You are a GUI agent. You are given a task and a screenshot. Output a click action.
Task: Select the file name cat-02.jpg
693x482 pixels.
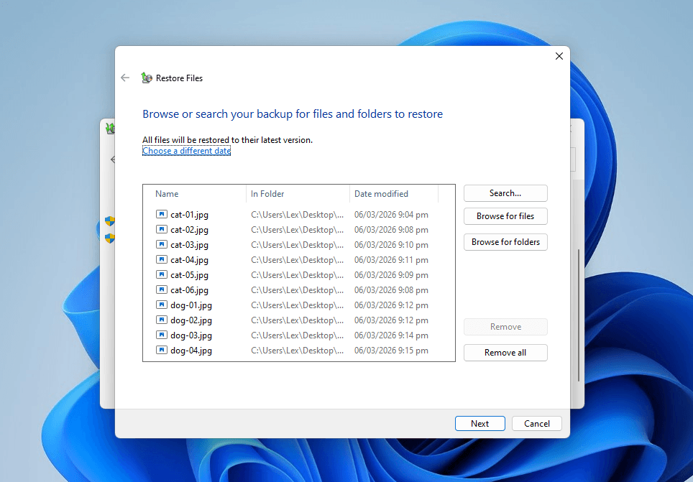tap(189, 230)
